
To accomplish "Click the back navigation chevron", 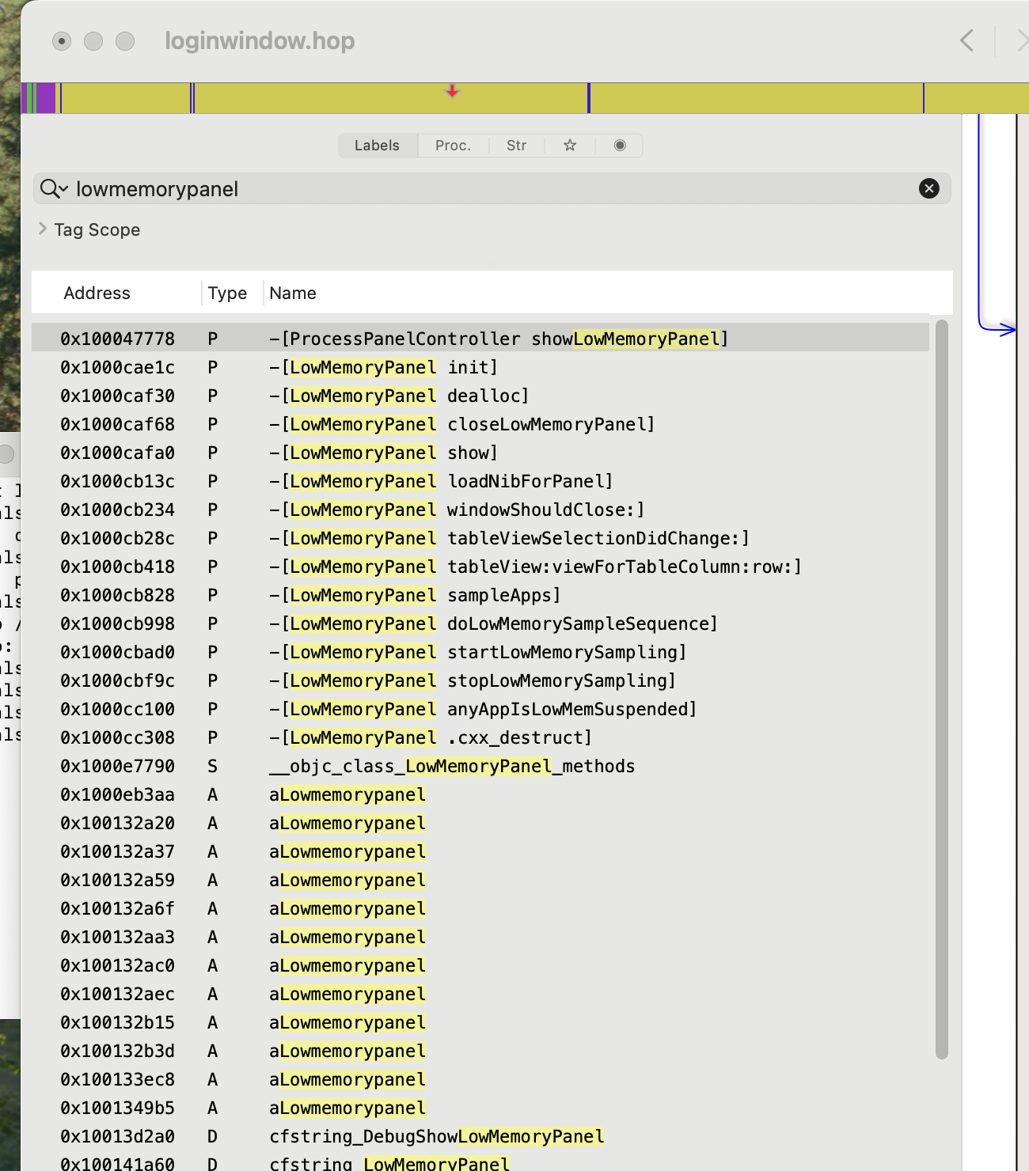I will point(966,41).
